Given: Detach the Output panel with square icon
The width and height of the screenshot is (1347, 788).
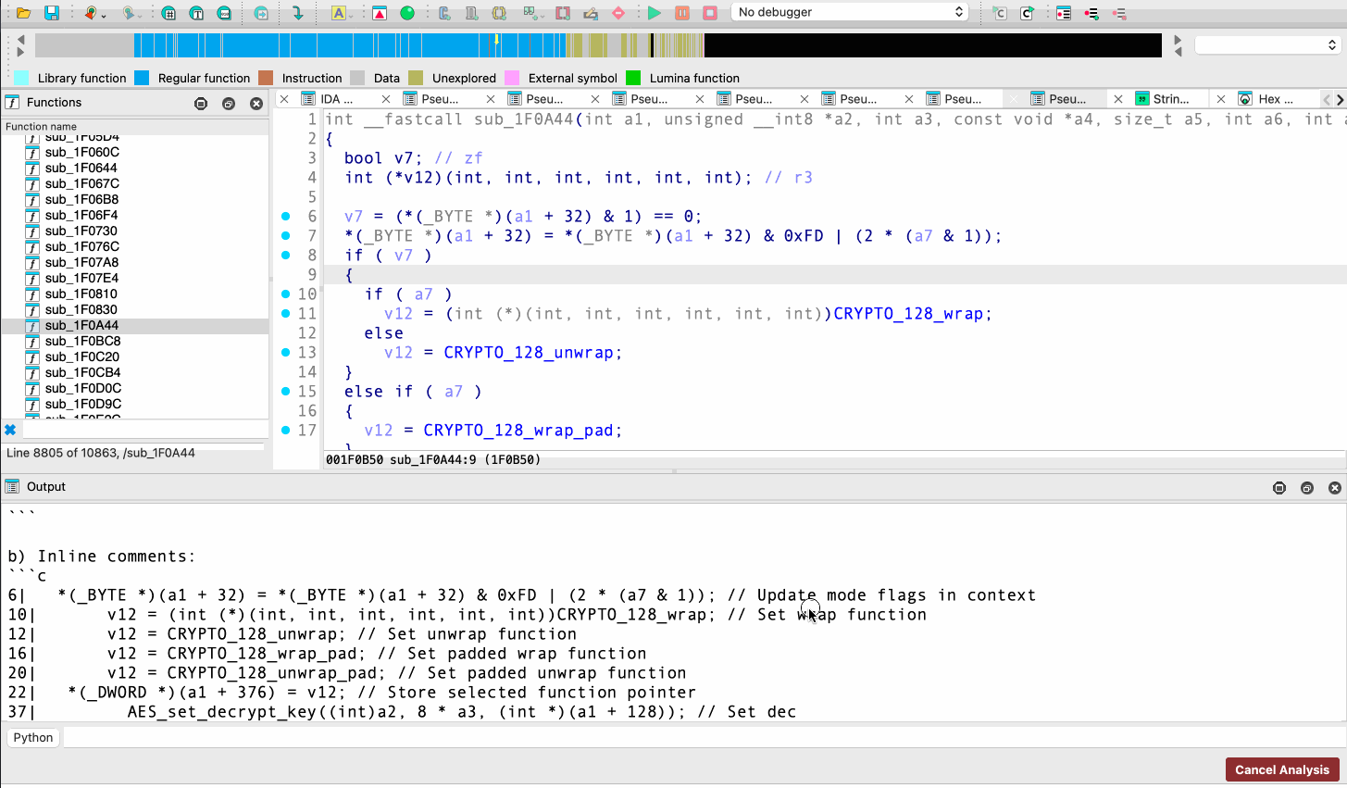Looking at the screenshot, I should [x=1307, y=488].
